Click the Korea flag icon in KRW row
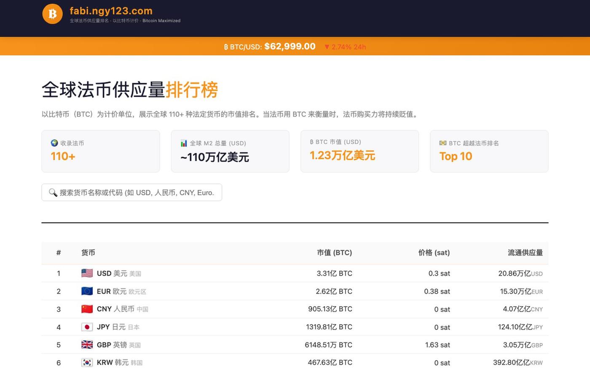Viewport: 590px width, 369px height. click(87, 363)
